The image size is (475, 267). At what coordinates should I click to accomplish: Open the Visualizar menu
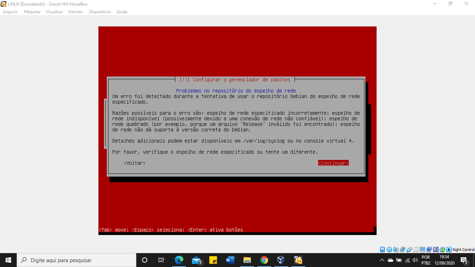54,12
